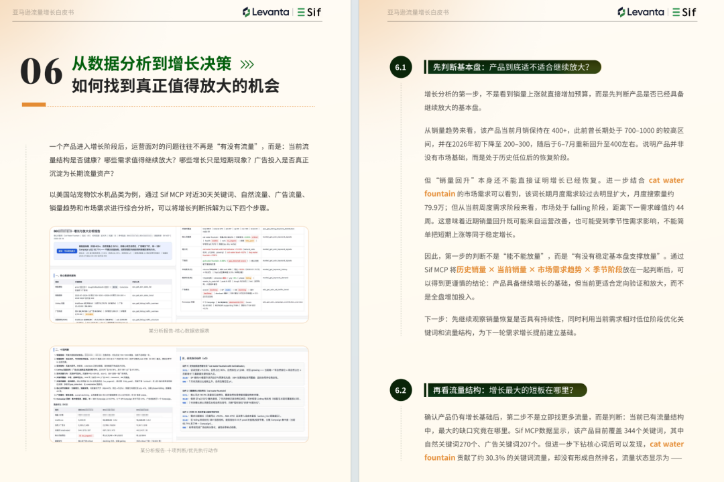This screenshot has width=724, height=482.
Task: Click the large chapter number 06
Action: click(x=42, y=72)
